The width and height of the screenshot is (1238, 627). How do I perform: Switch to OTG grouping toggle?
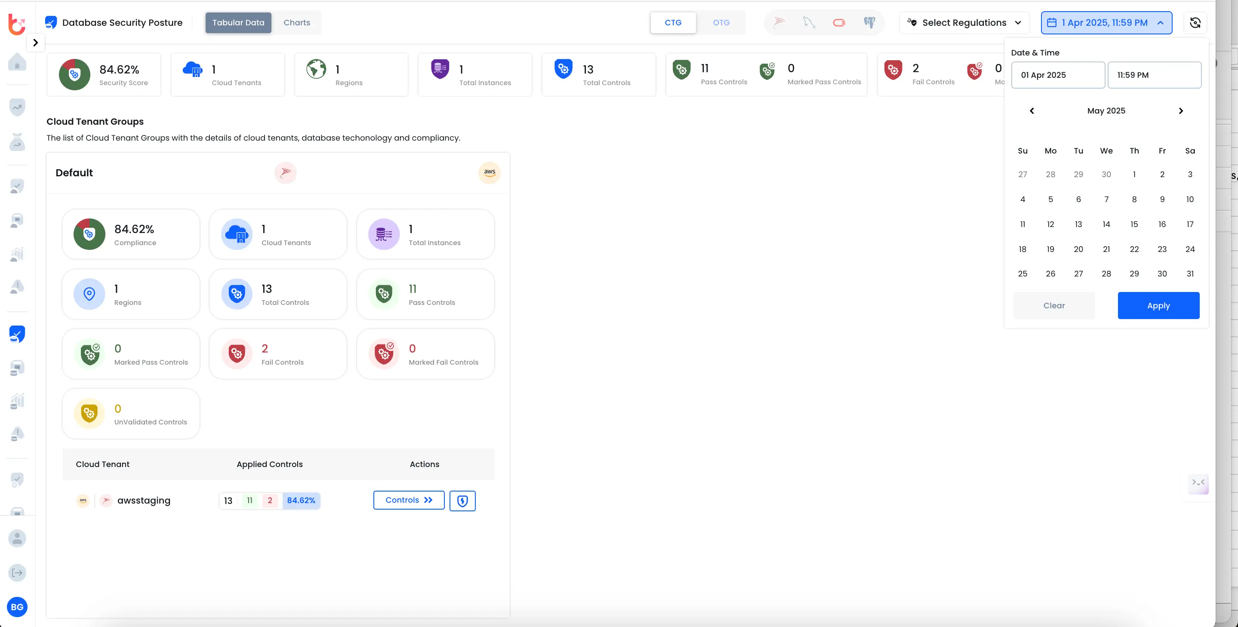pos(721,23)
